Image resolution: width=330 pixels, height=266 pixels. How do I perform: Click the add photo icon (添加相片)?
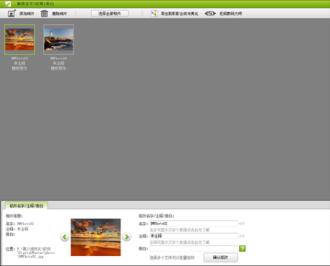click(x=12, y=13)
